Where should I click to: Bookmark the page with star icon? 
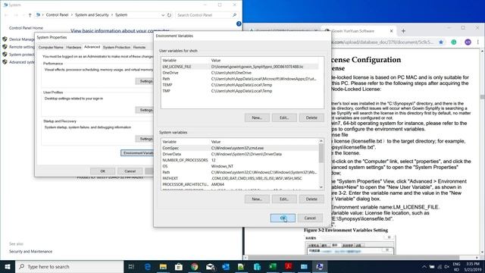point(441,42)
